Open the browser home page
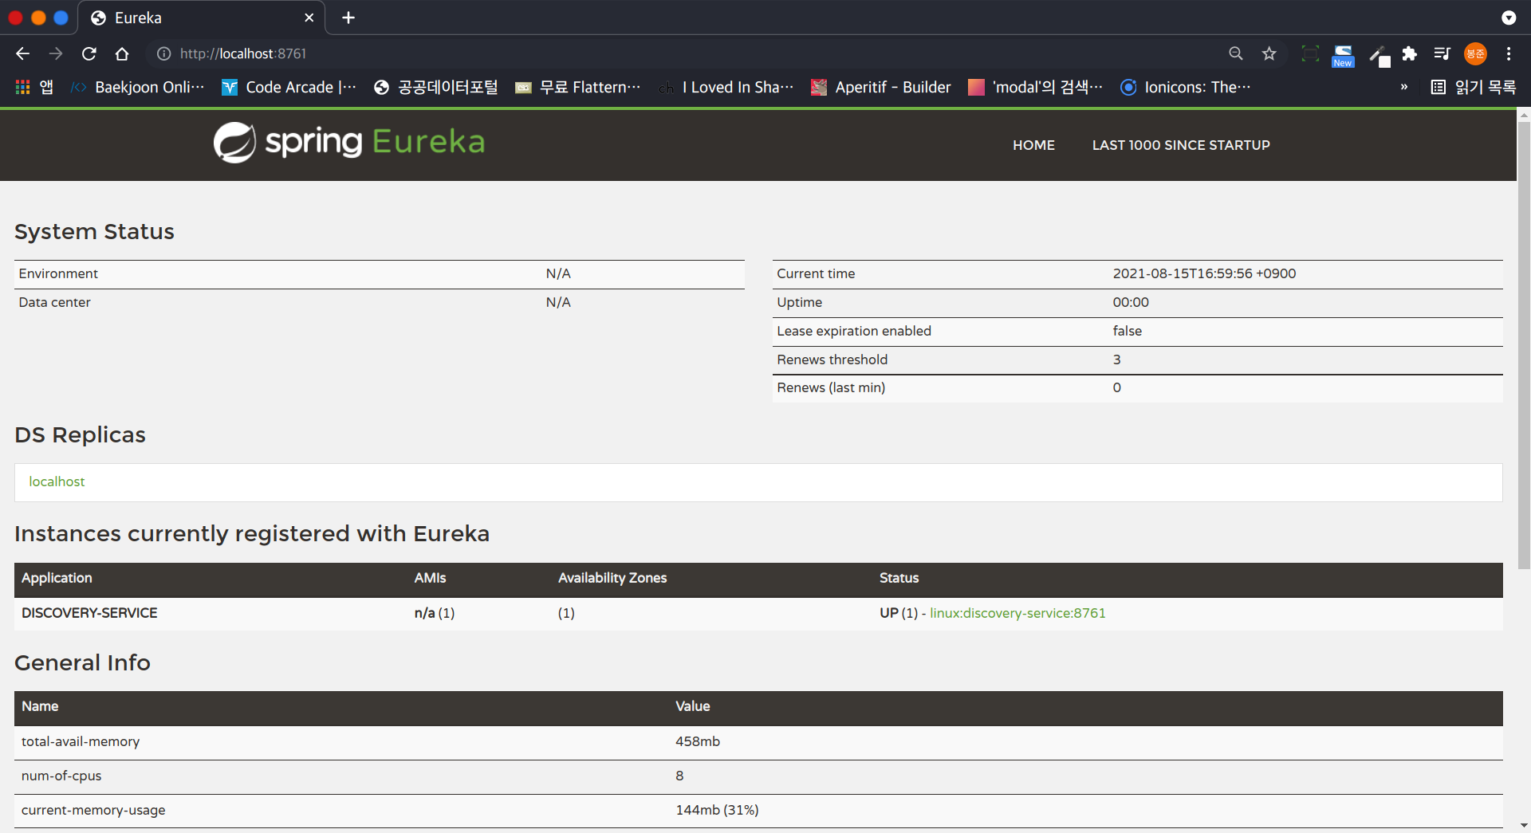1531x833 pixels. (x=122, y=53)
